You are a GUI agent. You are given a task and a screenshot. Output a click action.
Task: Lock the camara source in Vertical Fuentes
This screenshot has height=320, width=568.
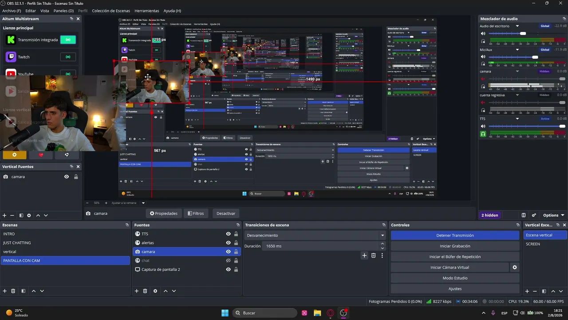pos(76,176)
